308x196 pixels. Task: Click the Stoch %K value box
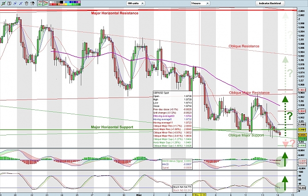pos(182,187)
